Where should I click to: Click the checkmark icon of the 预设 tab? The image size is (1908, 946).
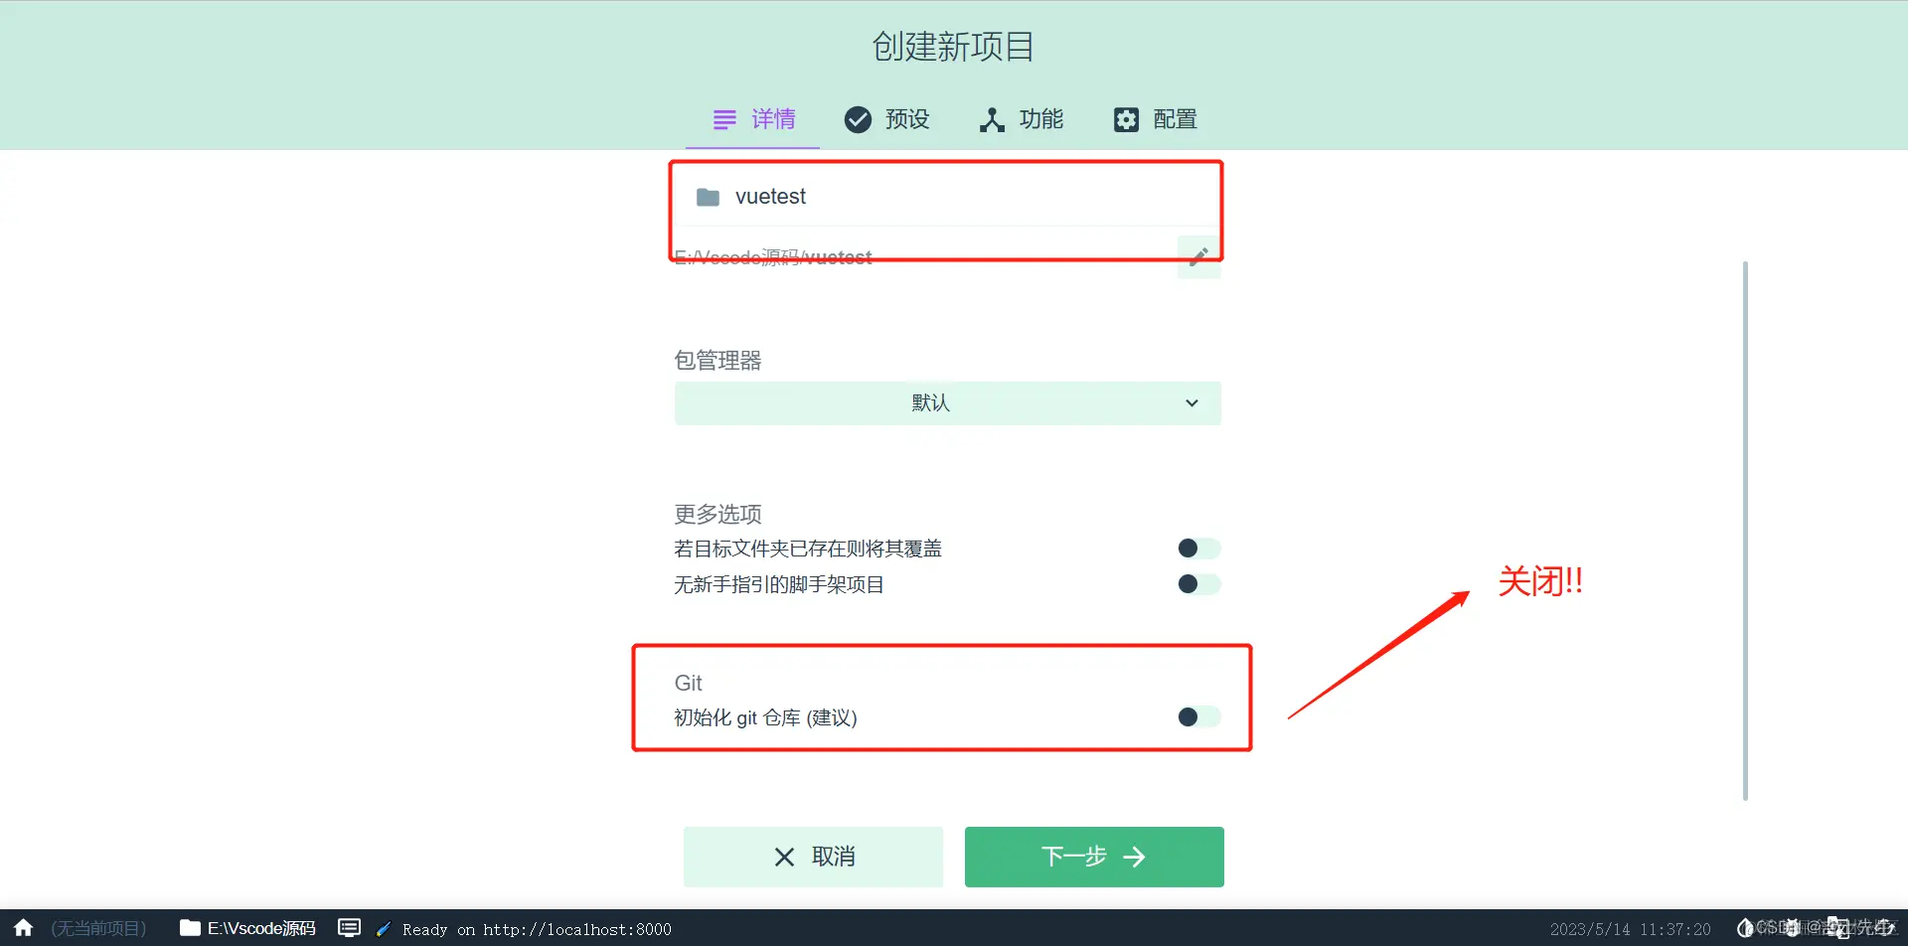point(859,119)
